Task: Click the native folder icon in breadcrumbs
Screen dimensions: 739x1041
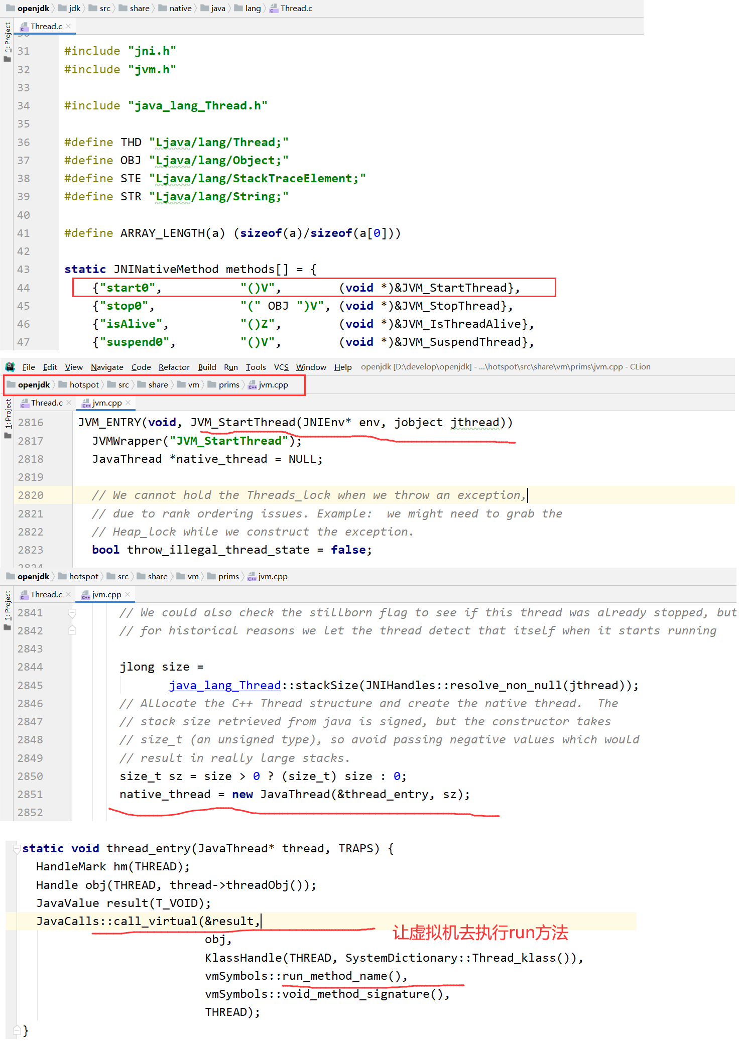Action: click(x=163, y=8)
